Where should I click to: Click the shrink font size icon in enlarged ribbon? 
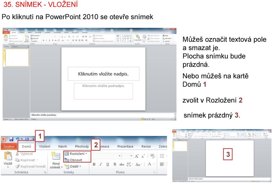[x=143, y=156]
